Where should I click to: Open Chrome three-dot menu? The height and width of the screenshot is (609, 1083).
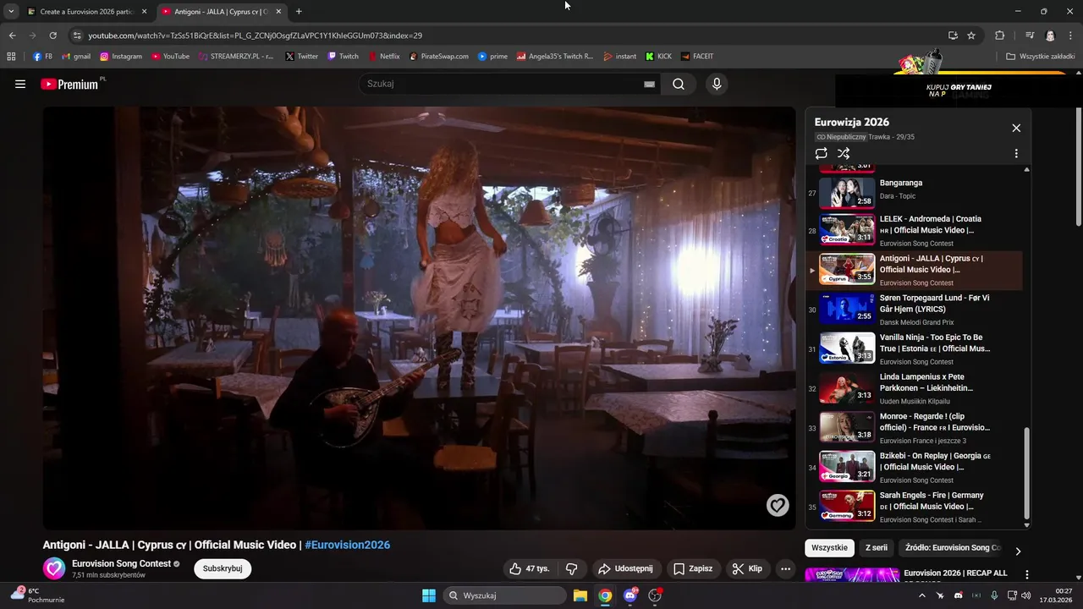(x=1070, y=36)
